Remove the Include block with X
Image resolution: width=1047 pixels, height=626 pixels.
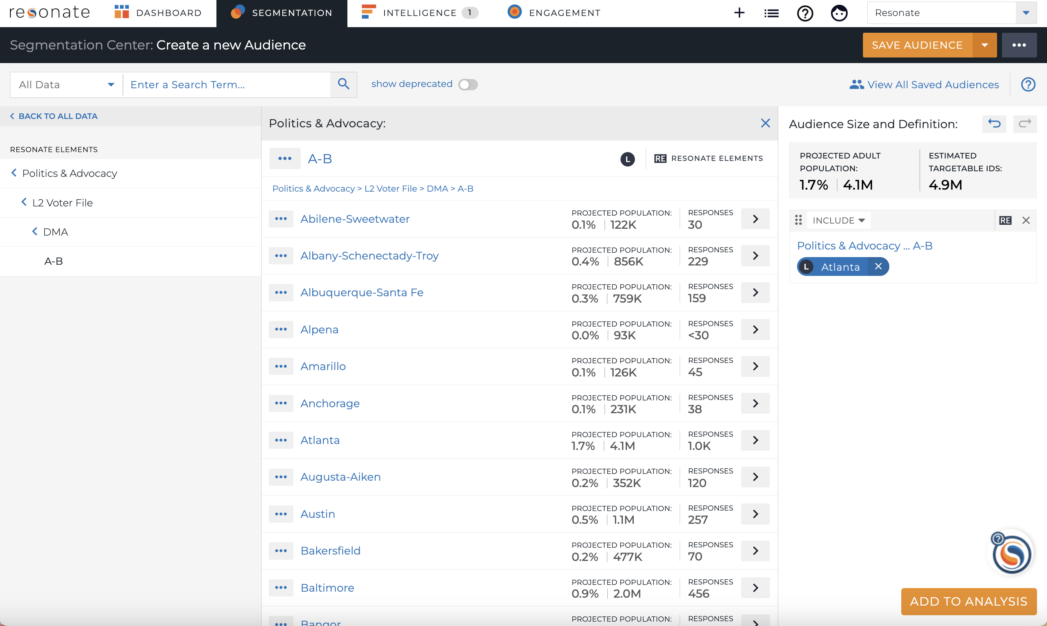point(1026,220)
